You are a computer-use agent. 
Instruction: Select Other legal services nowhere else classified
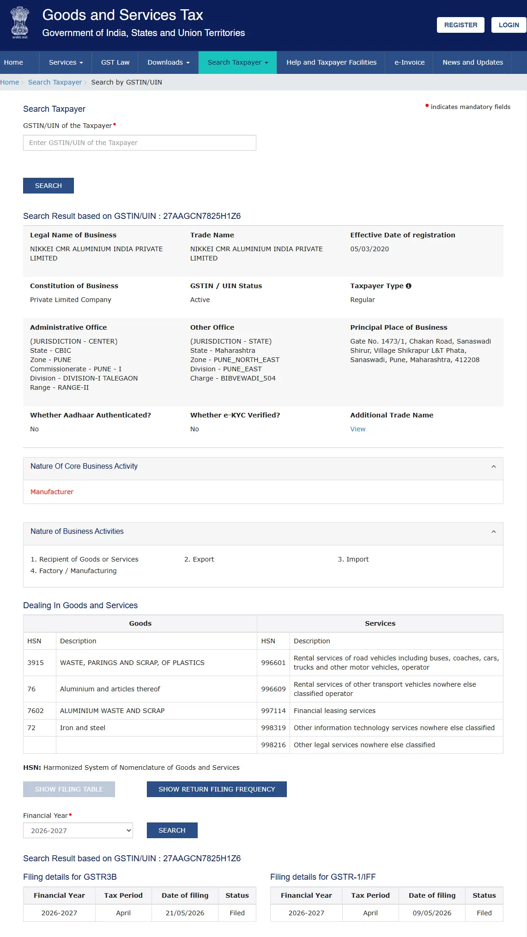coord(364,745)
